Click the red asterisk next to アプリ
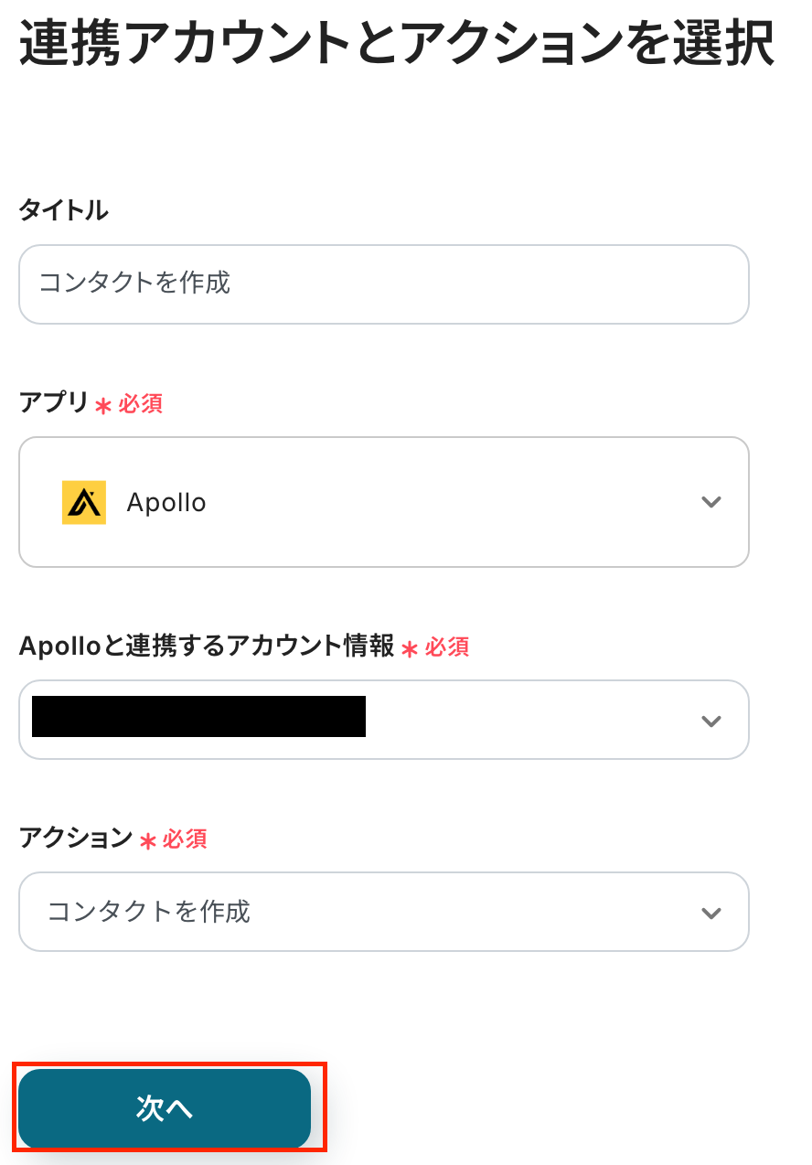The height and width of the screenshot is (1165, 812). point(102,405)
